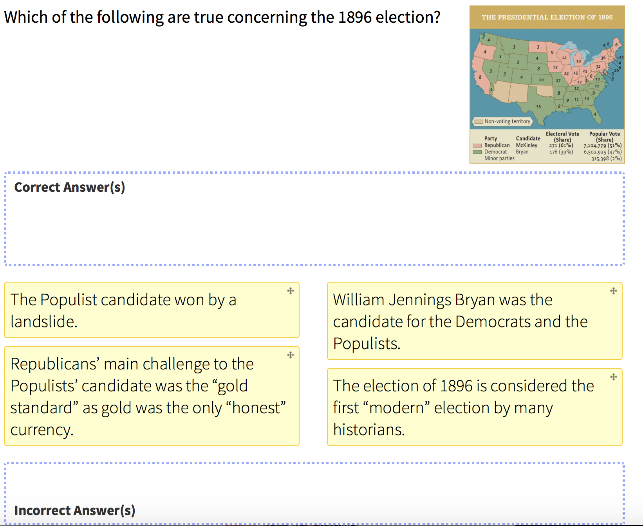The width and height of the screenshot is (643, 526).
Task: Click move handle on William Jennings Bryan card
Action: click(x=613, y=291)
